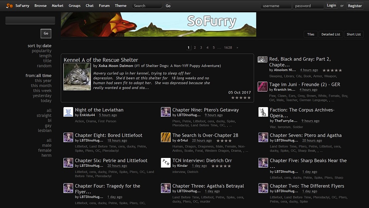Open the Forum menu item
Screen dimensions: 369x208
(x=104, y=6)
